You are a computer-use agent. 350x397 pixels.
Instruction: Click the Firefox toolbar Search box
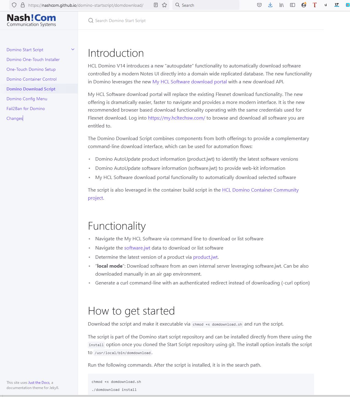(x=206, y=5)
